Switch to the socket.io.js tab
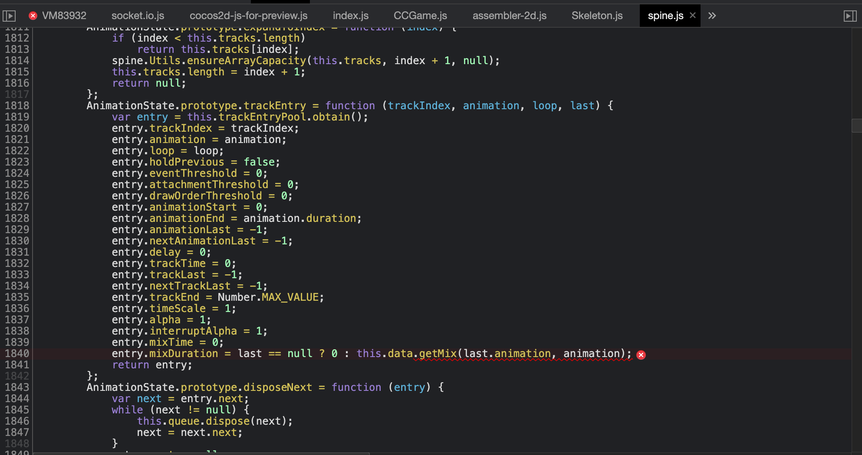The height and width of the screenshot is (455, 862). coord(138,16)
